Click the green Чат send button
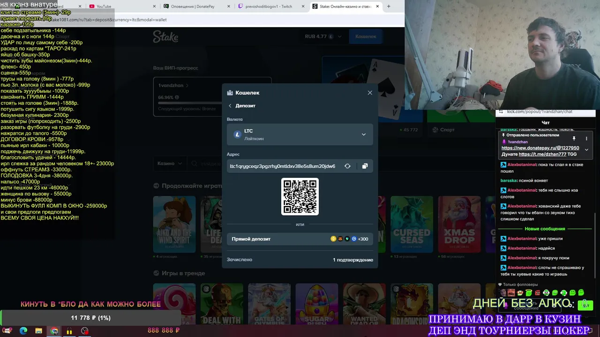 tap(585, 305)
